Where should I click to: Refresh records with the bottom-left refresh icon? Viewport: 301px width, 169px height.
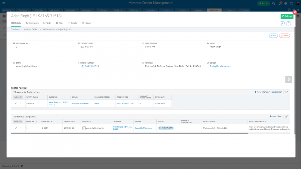tap(22, 166)
